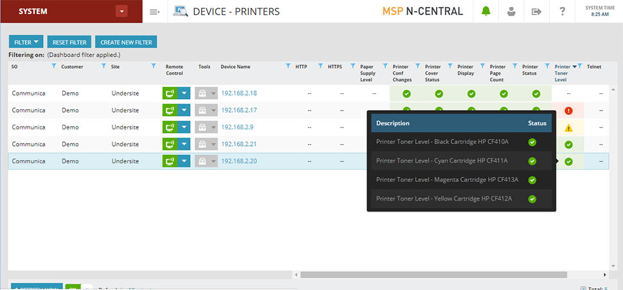The height and width of the screenshot is (290, 623).
Task: Click the toner level check icon for 192.168.2.20
Action: coord(568,161)
